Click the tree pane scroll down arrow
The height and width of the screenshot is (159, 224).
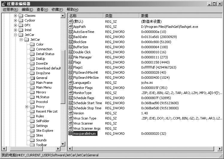point(63,144)
